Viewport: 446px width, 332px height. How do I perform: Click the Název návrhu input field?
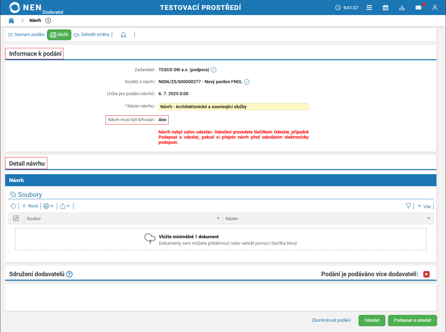click(x=233, y=106)
